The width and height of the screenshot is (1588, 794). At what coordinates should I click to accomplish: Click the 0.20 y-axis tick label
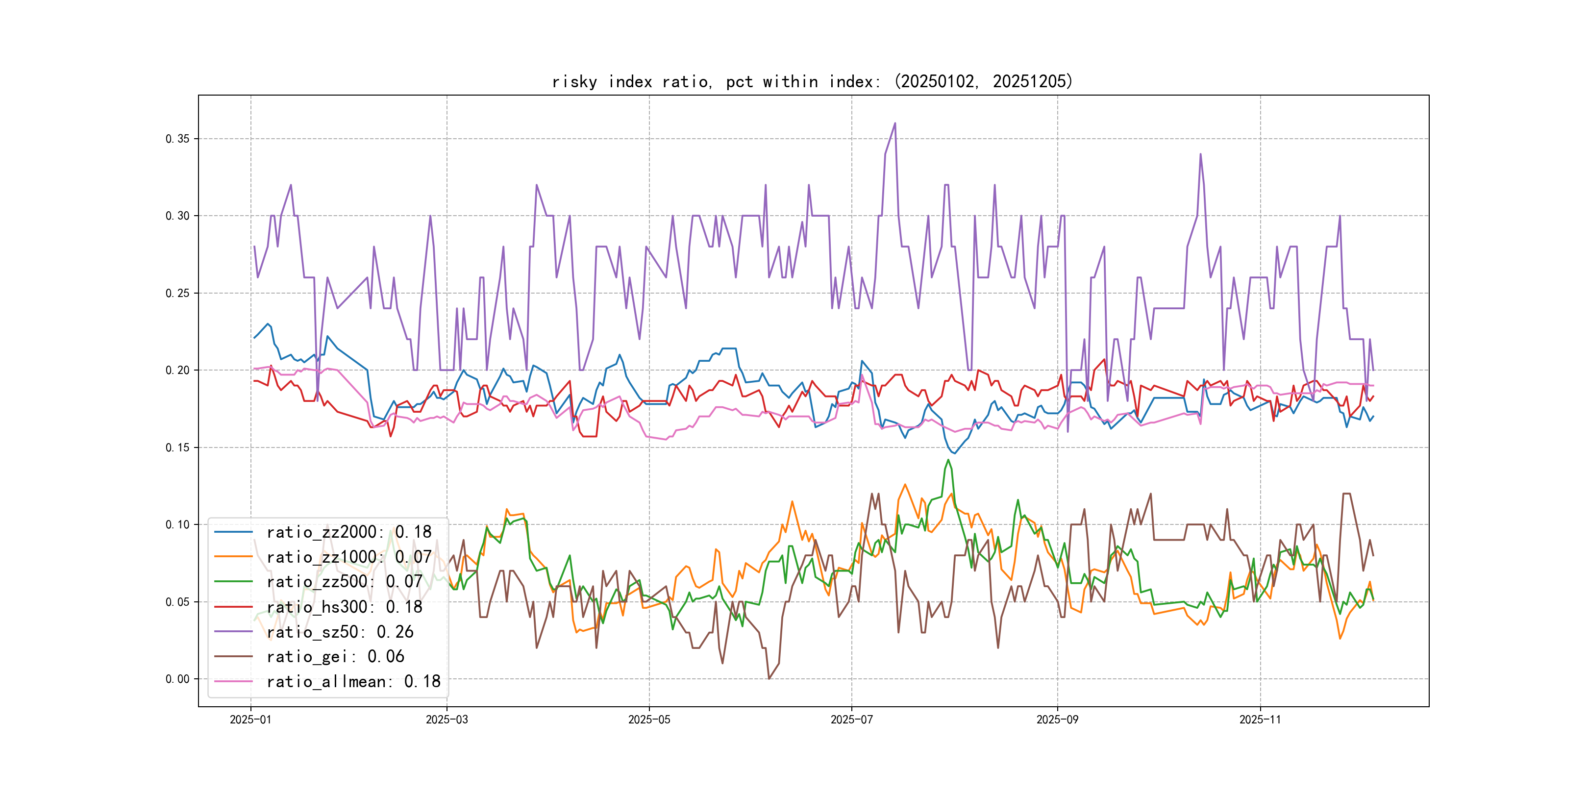177,370
